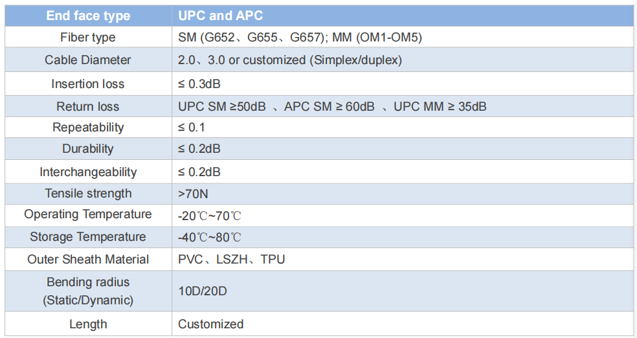This screenshot has width=637, height=338.
Task: Select the 'Operating Temperature' label
Action: tap(88, 214)
